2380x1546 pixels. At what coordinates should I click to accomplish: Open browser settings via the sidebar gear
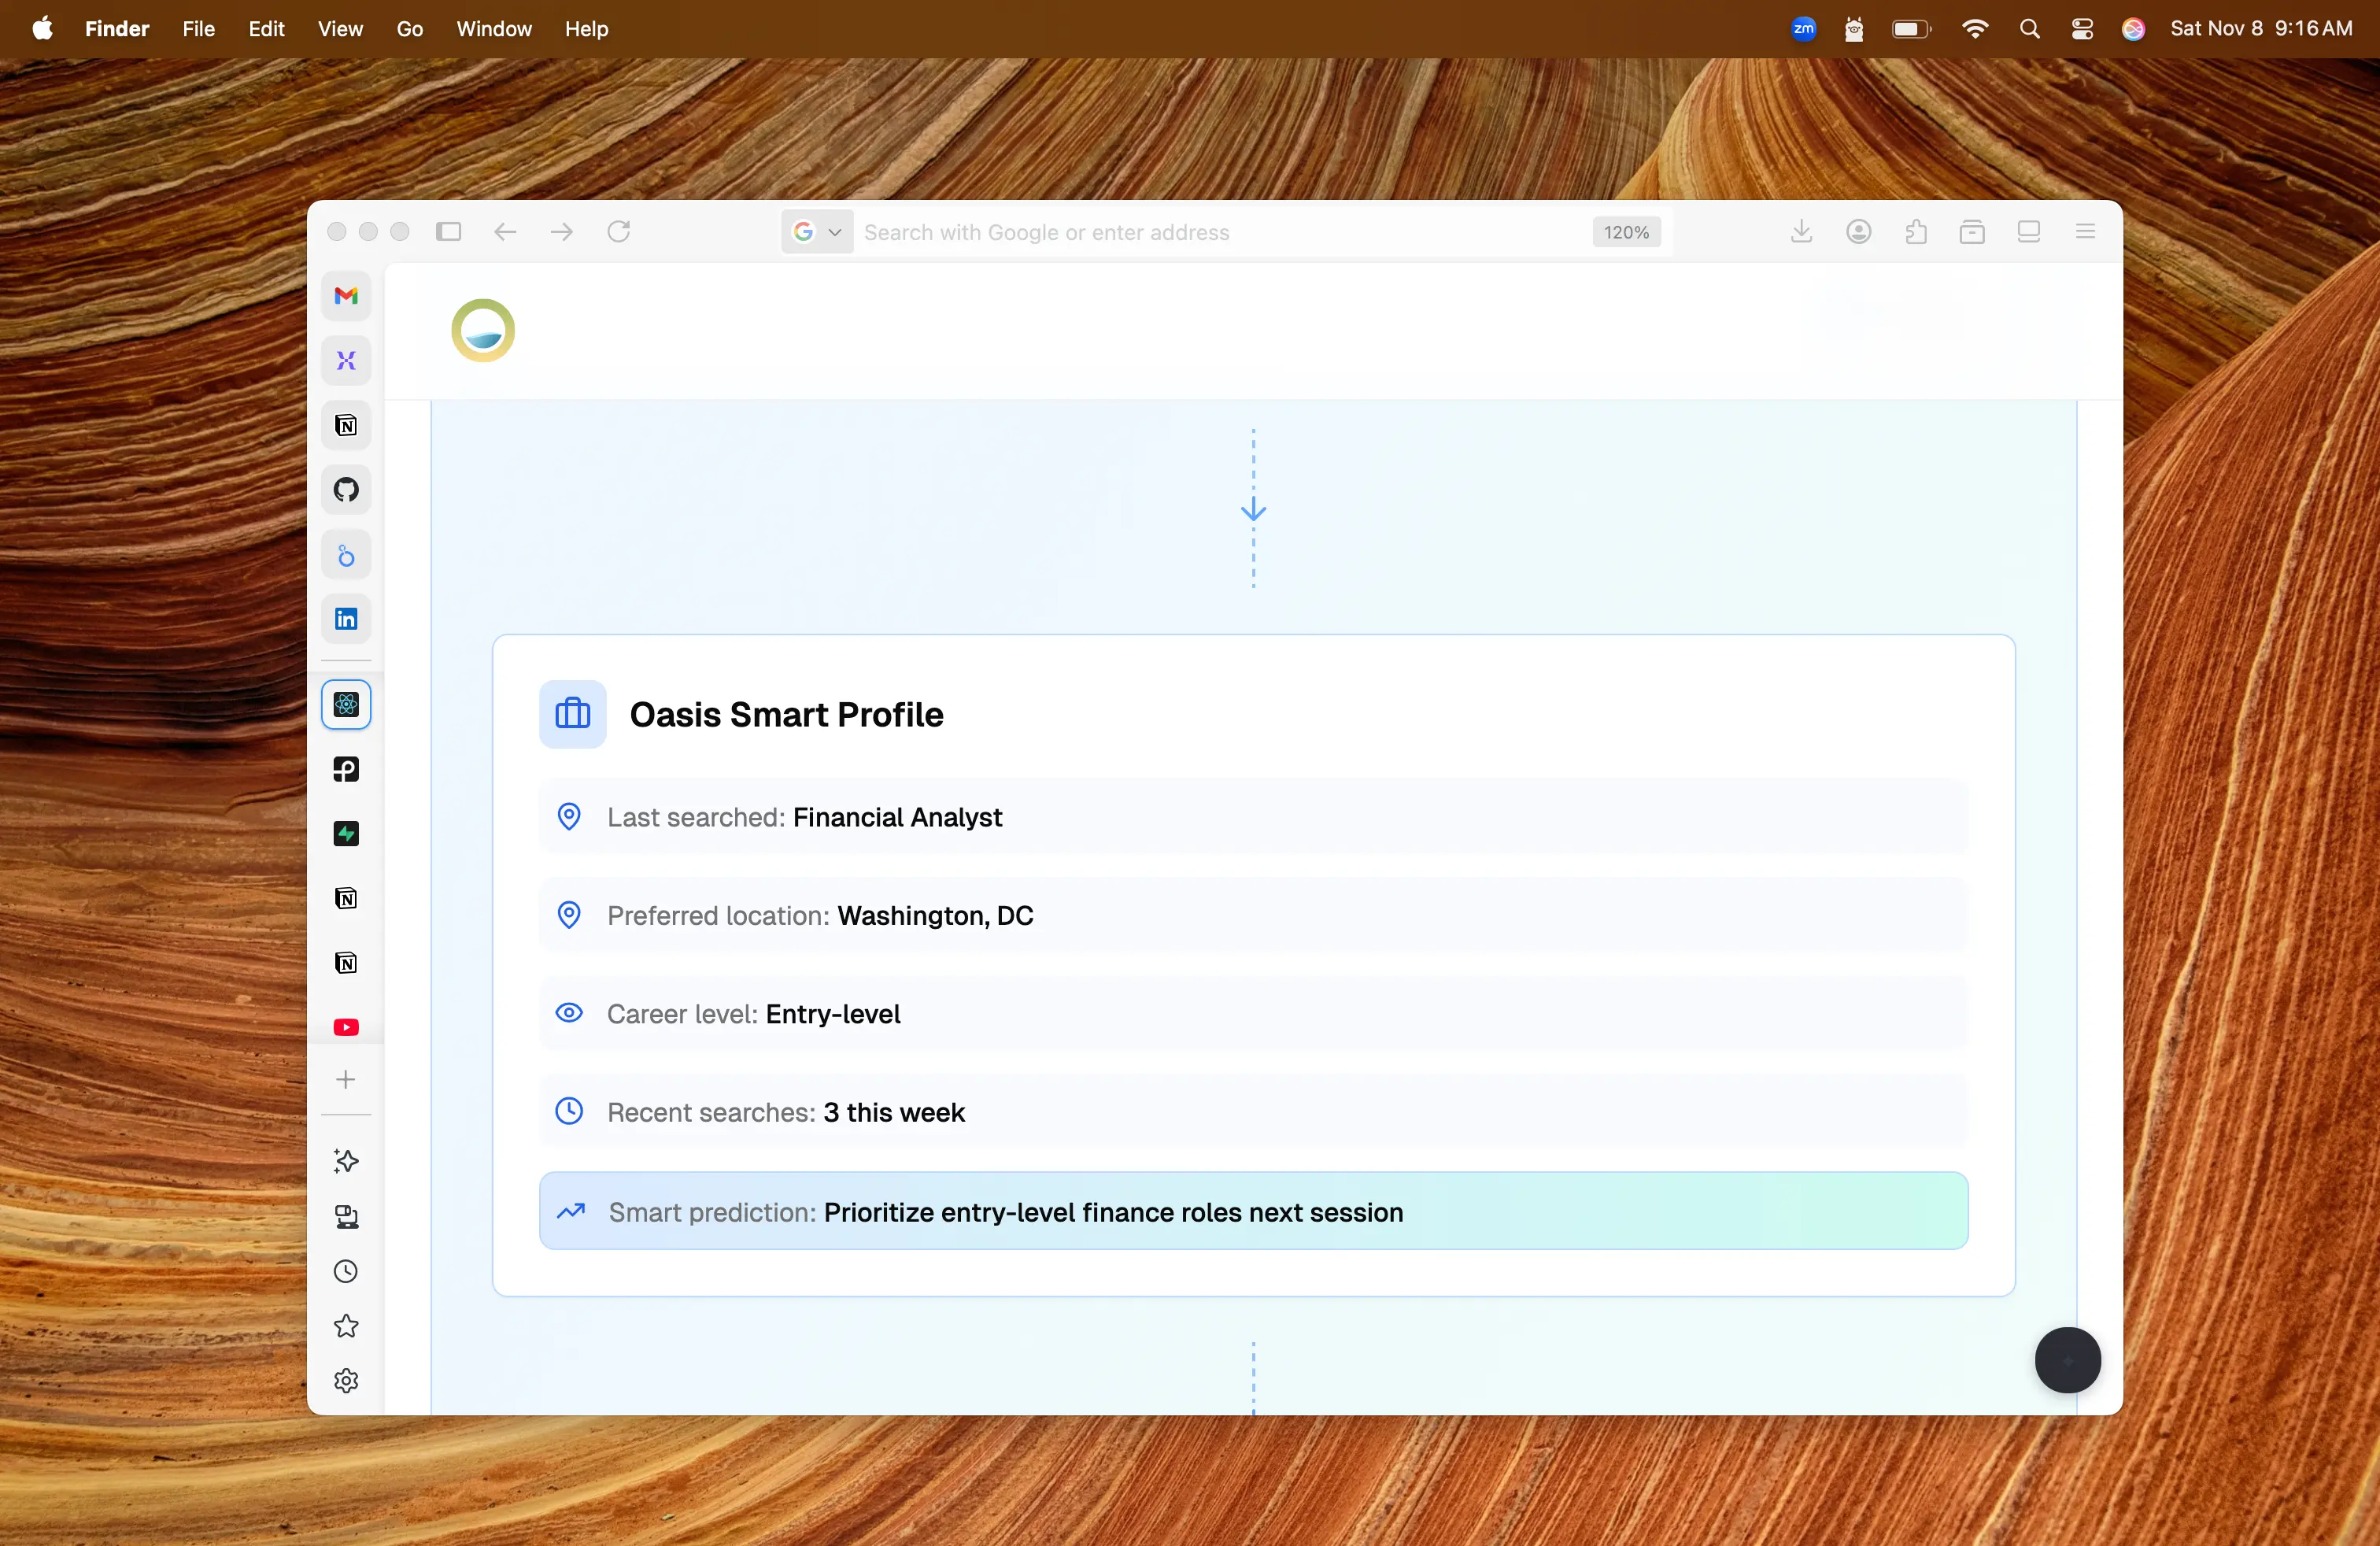346,1381
